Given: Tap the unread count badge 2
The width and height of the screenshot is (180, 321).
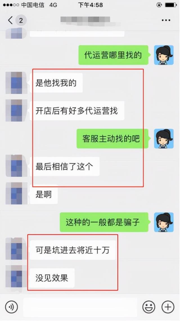Looking at the screenshot, I should click(x=21, y=20).
